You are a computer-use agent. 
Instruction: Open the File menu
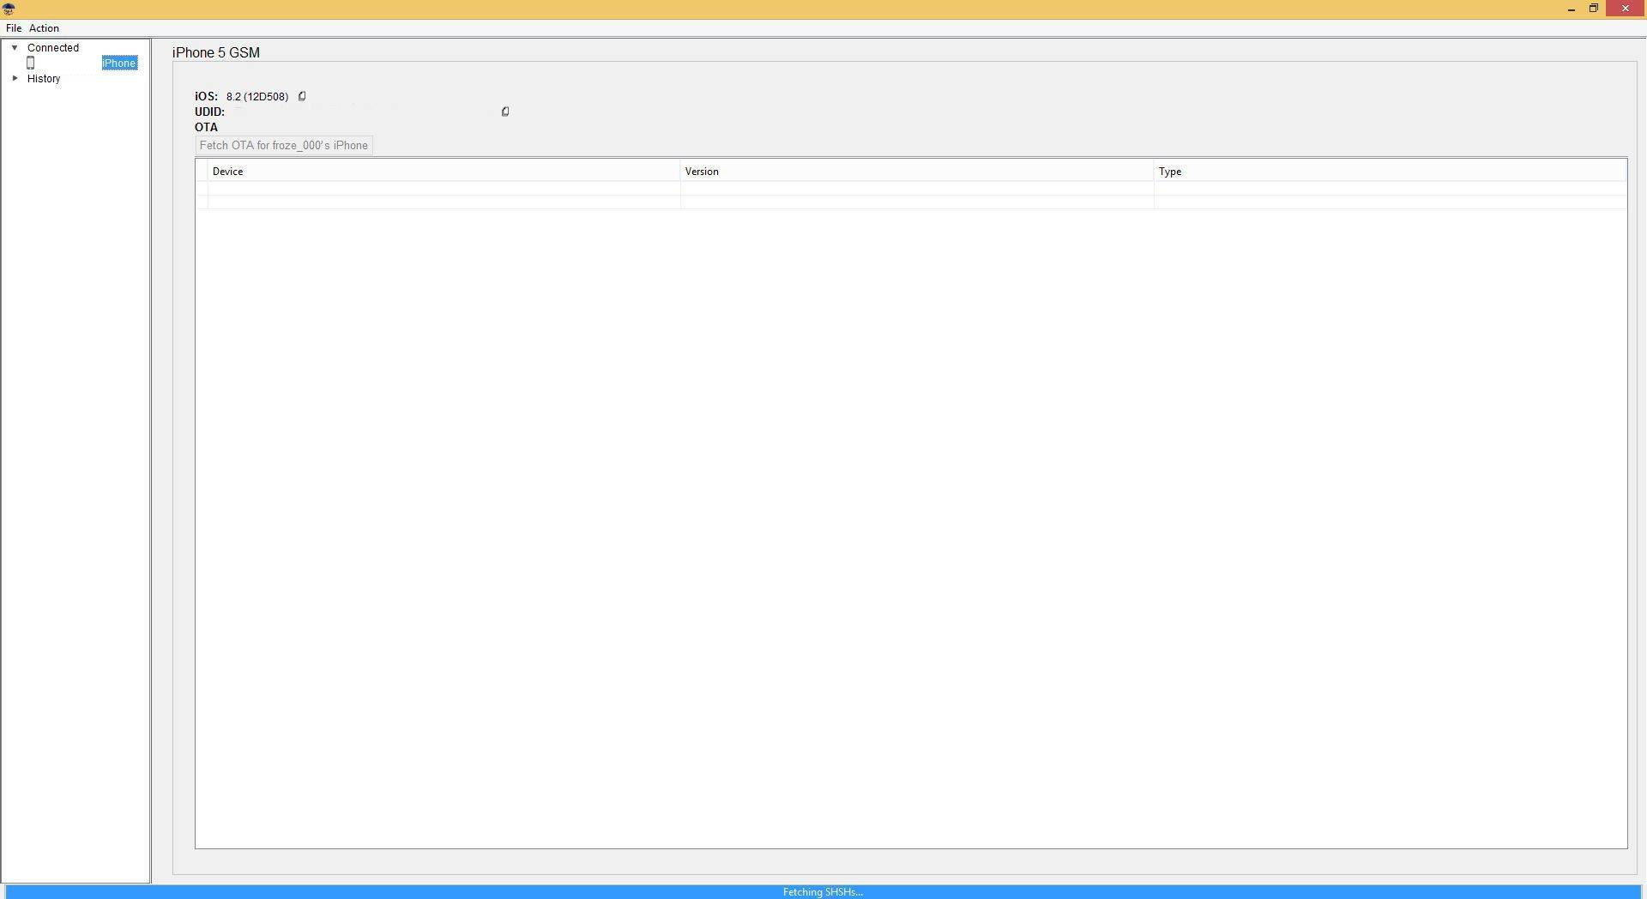click(14, 28)
